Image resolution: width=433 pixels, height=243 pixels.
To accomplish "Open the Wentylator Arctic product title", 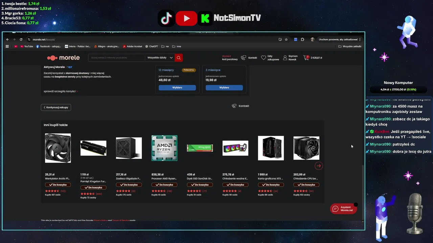I will coord(57,179).
